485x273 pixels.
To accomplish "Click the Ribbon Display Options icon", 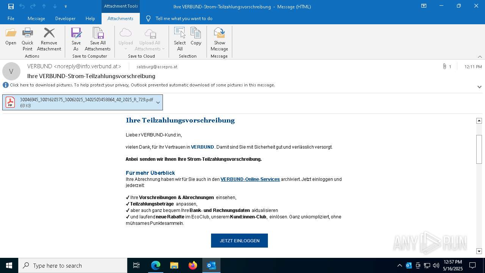I will 424,6.
